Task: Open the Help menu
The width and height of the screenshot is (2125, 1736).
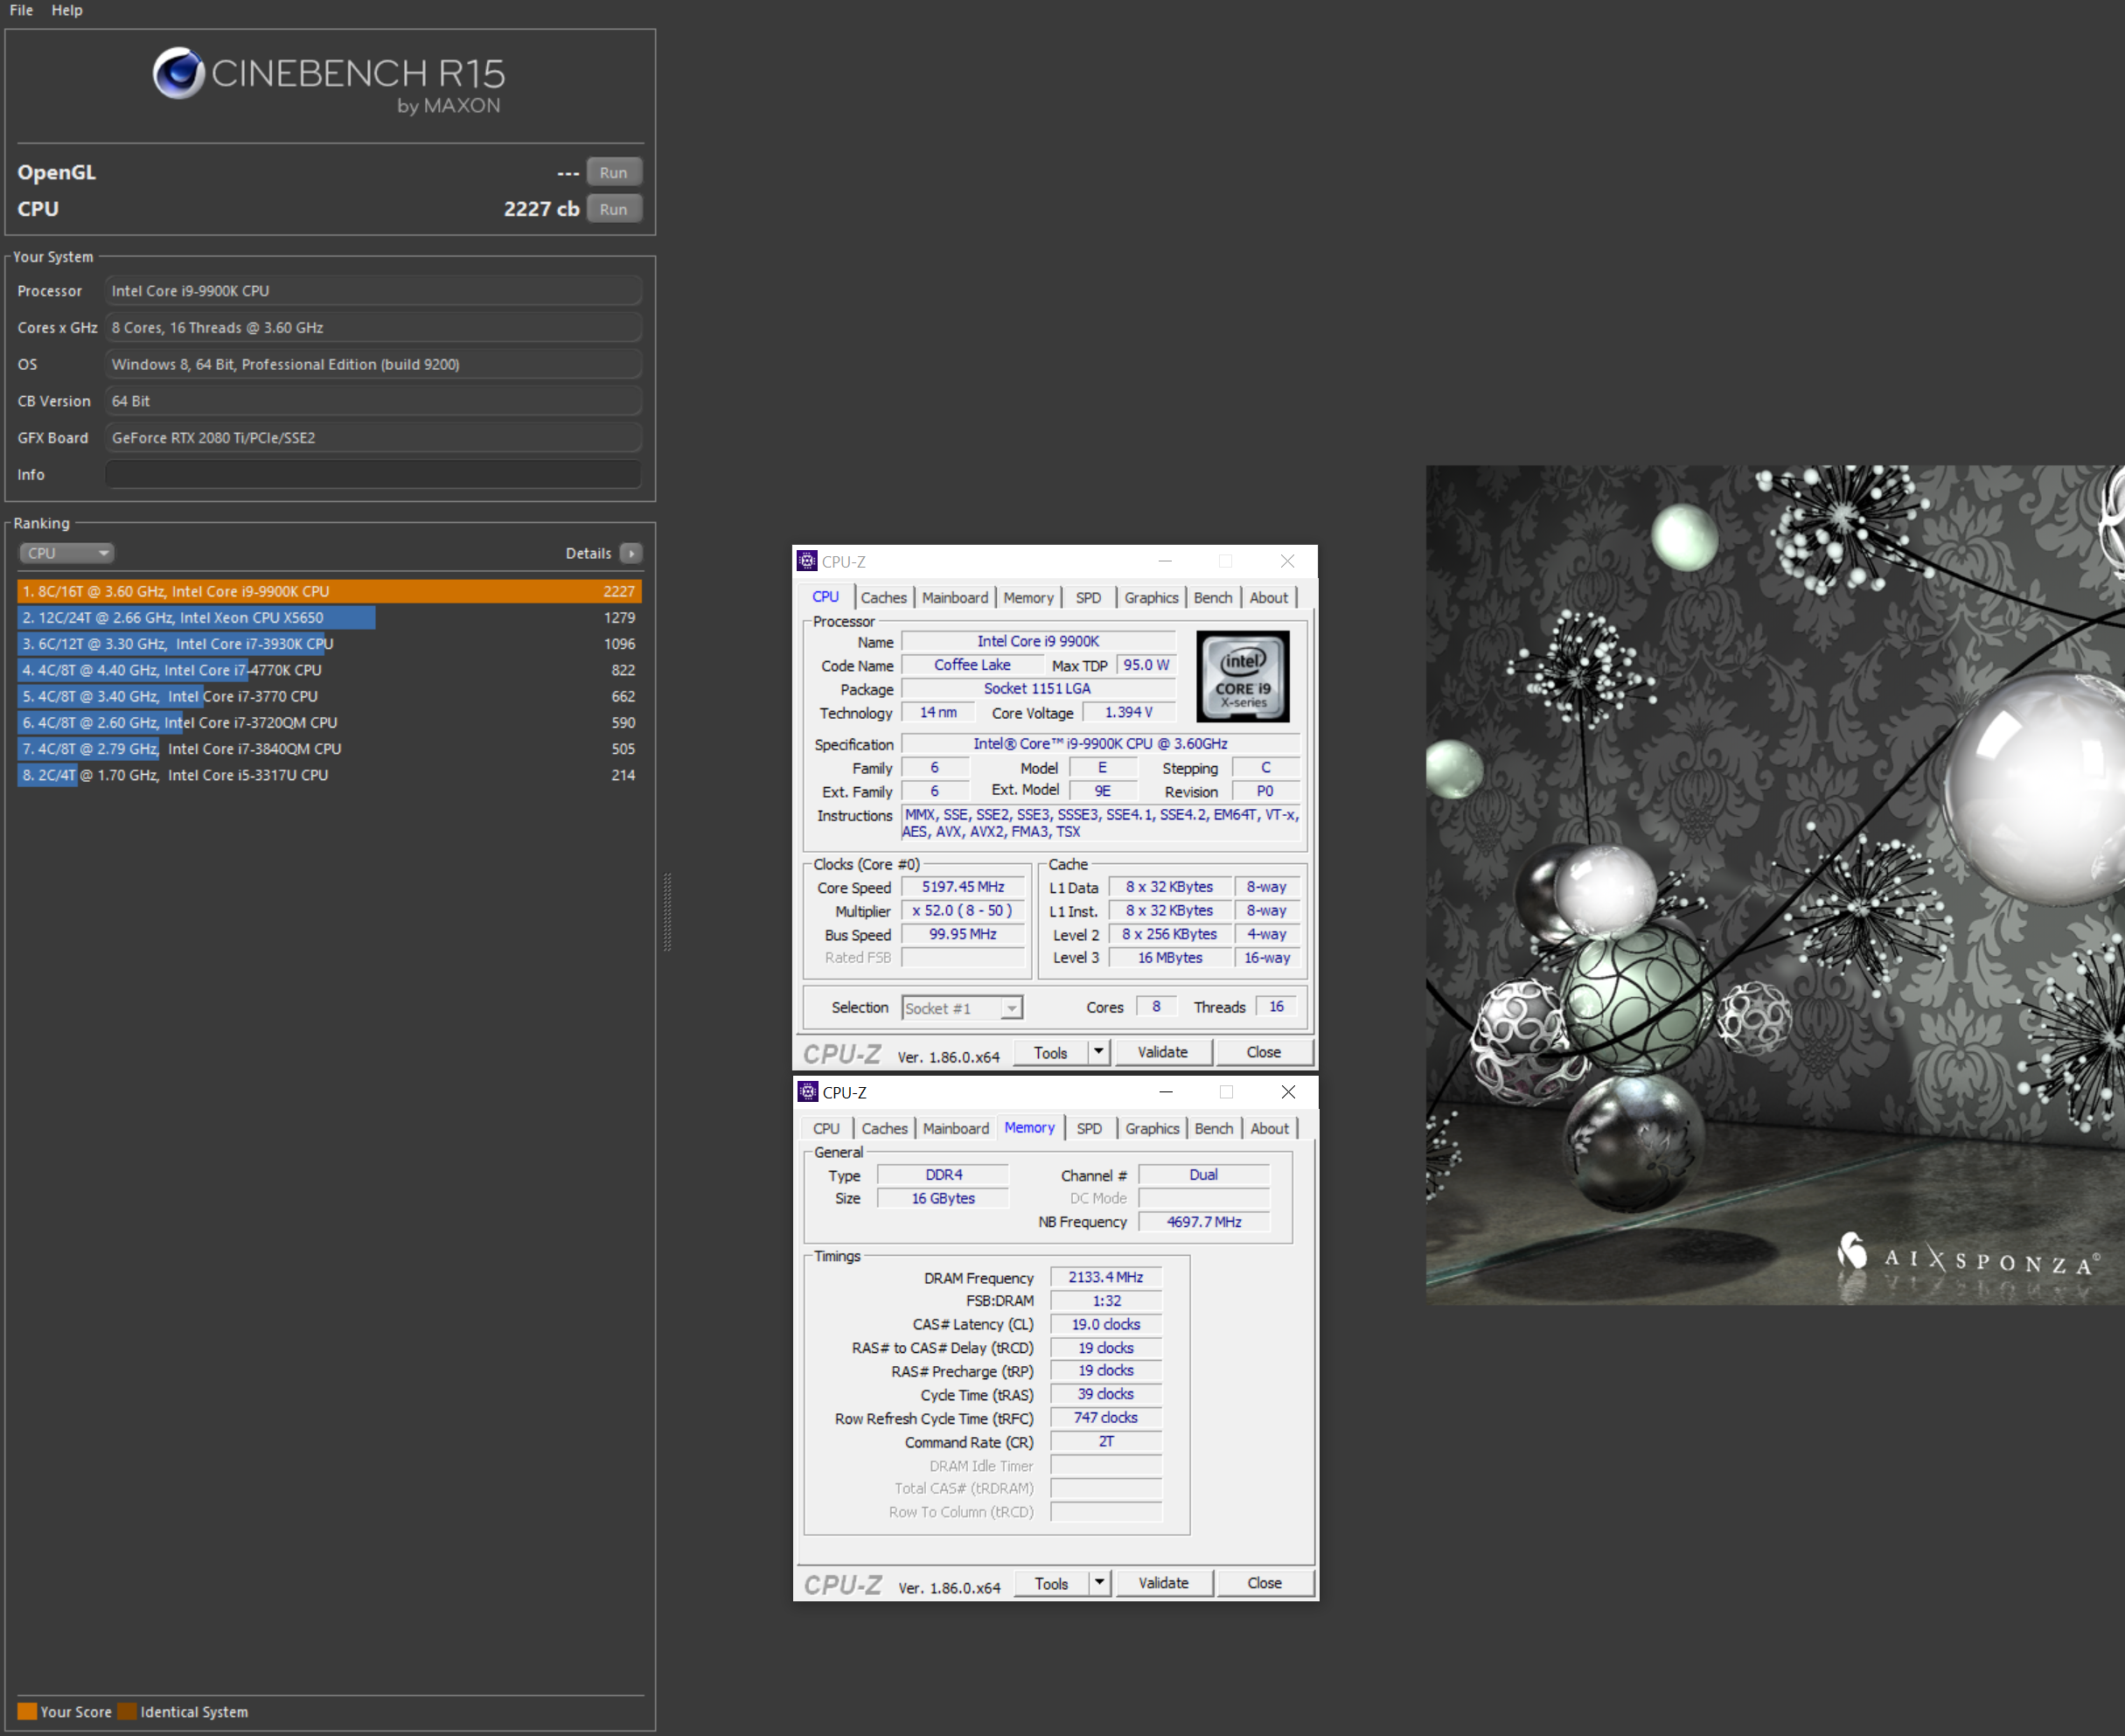Action: [x=67, y=10]
